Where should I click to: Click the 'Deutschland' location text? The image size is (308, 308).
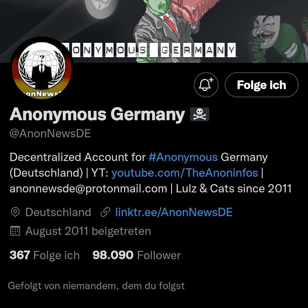tap(58, 212)
